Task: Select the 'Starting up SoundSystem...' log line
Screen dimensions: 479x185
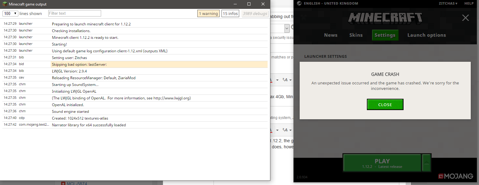Action: click(135, 84)
